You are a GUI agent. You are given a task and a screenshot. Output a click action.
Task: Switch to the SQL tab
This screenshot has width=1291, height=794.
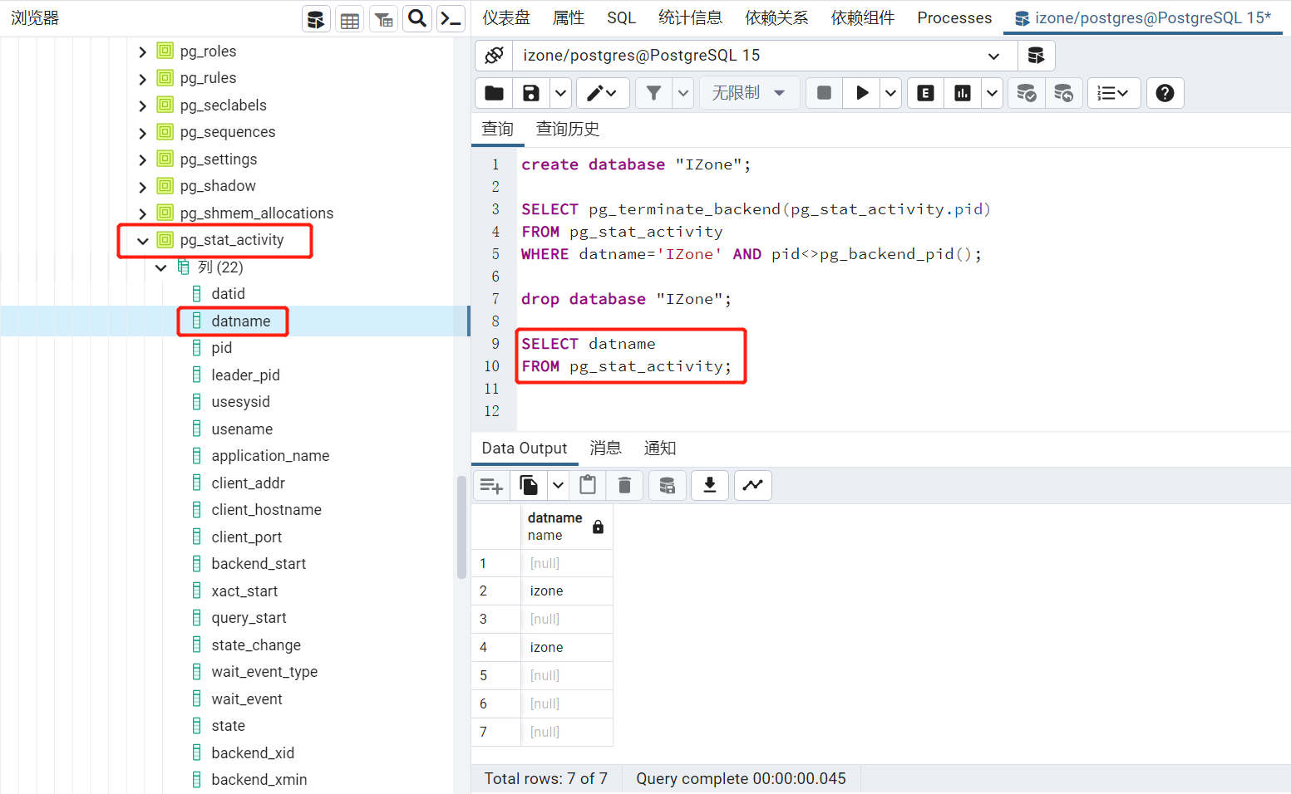[621, 18]
